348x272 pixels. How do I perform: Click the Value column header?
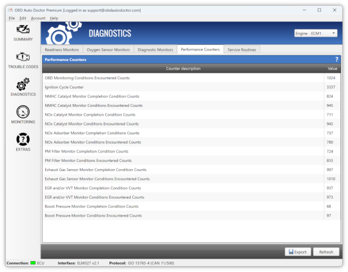(x=333, y=68)
